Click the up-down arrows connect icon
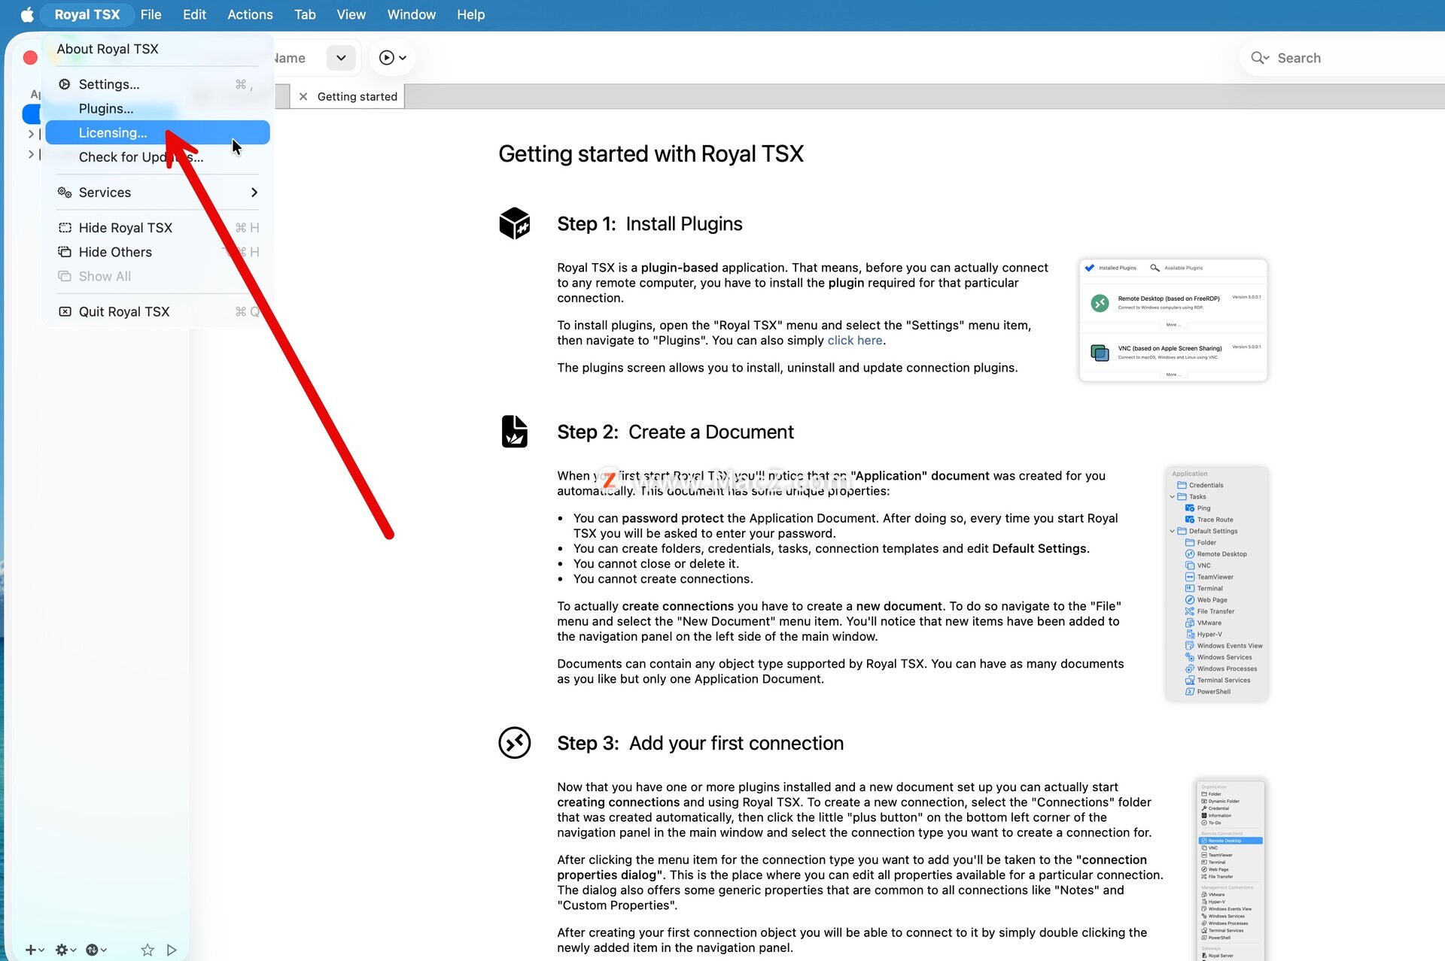This screenshot has width=1445, height=961. (93, 950)
